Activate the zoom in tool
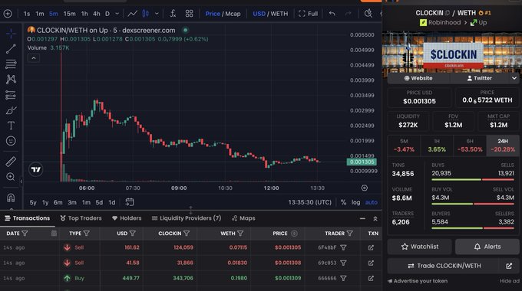Screen dimensions: 522x291 pos(11,177)
